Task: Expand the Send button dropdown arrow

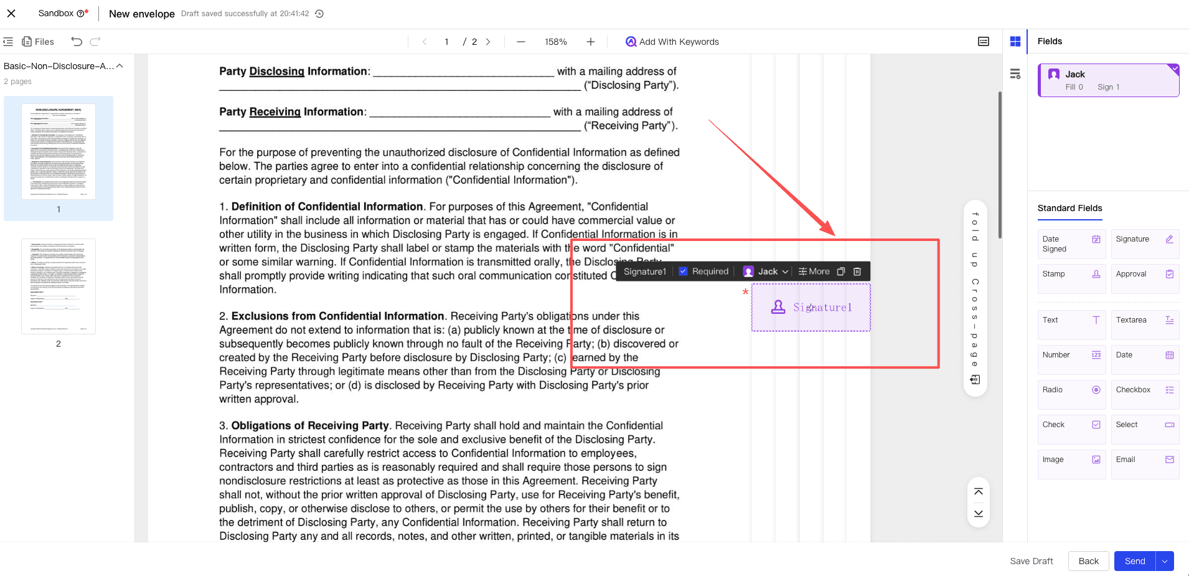Action: 1165,561
